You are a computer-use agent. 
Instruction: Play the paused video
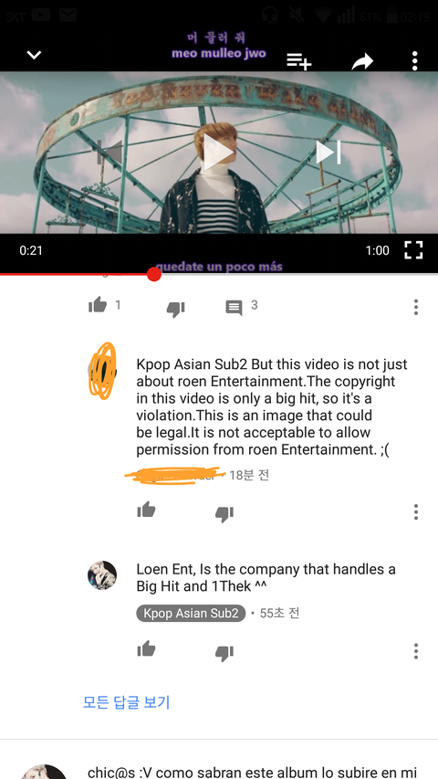pyautogui.click(x=217, y=153)
